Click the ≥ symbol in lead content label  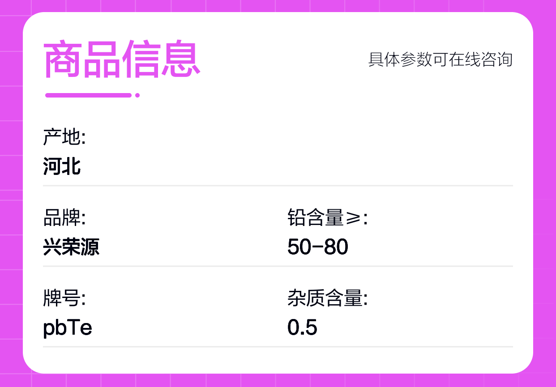pyautogui.click(x=353, y=219)
